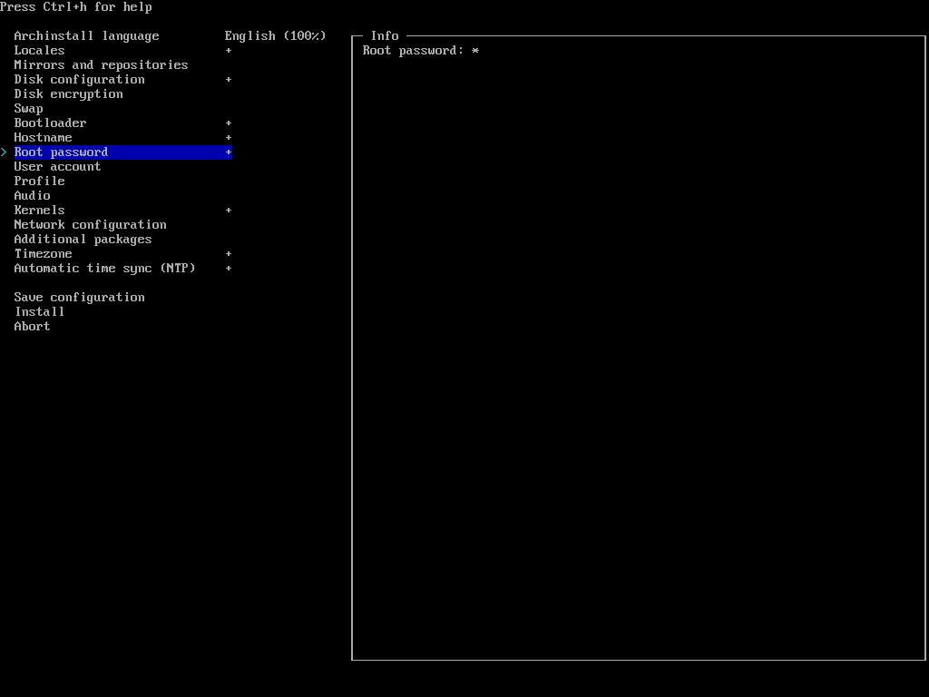This screenshot has height=697, width=929.
Task: Select the Hostname entry
Action: coord(43,138)
